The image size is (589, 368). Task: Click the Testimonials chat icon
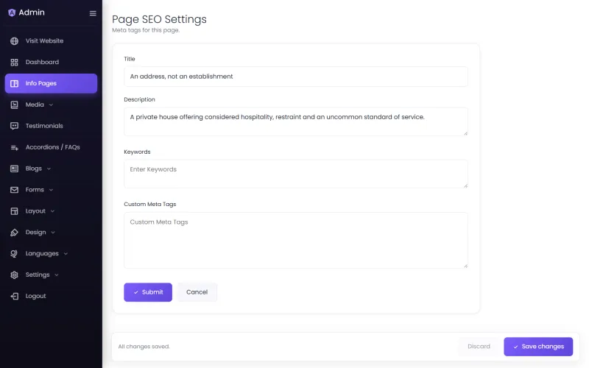click(x=14, y=126)
